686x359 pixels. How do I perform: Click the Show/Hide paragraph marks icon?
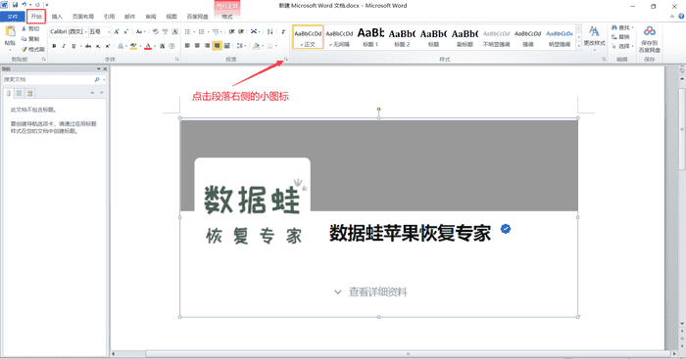pyautogui.click(x=283, y=31)
